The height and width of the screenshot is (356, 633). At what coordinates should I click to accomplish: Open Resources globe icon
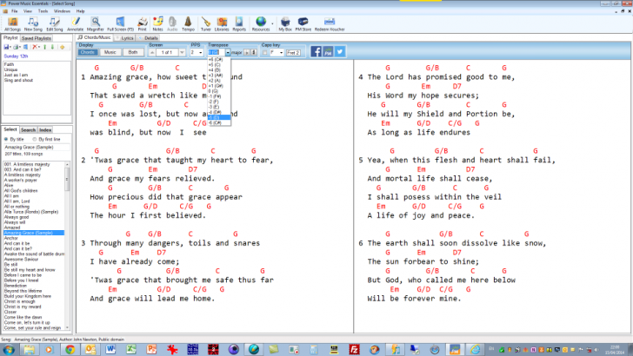261,24
